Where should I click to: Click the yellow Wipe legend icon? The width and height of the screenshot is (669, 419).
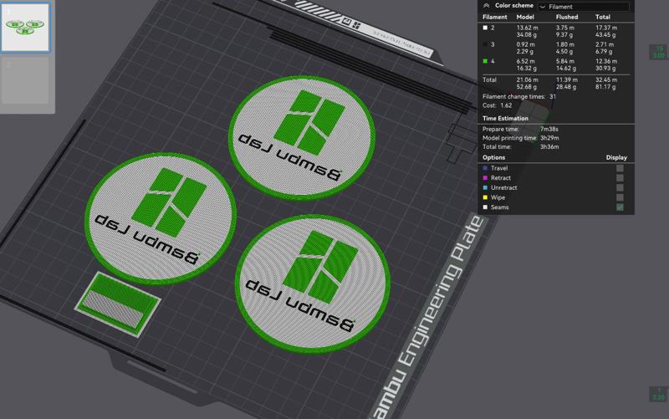485,197
